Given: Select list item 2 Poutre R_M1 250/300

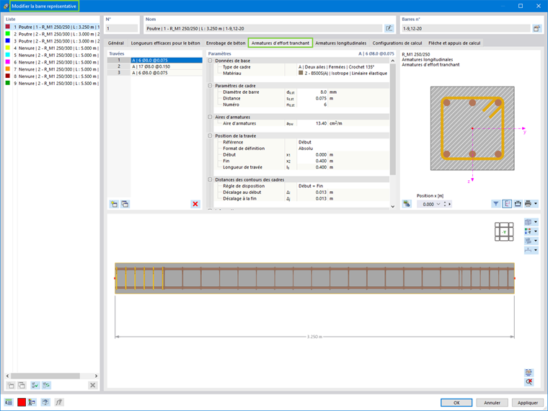Looking at the screenshot, I should (52, 34).
